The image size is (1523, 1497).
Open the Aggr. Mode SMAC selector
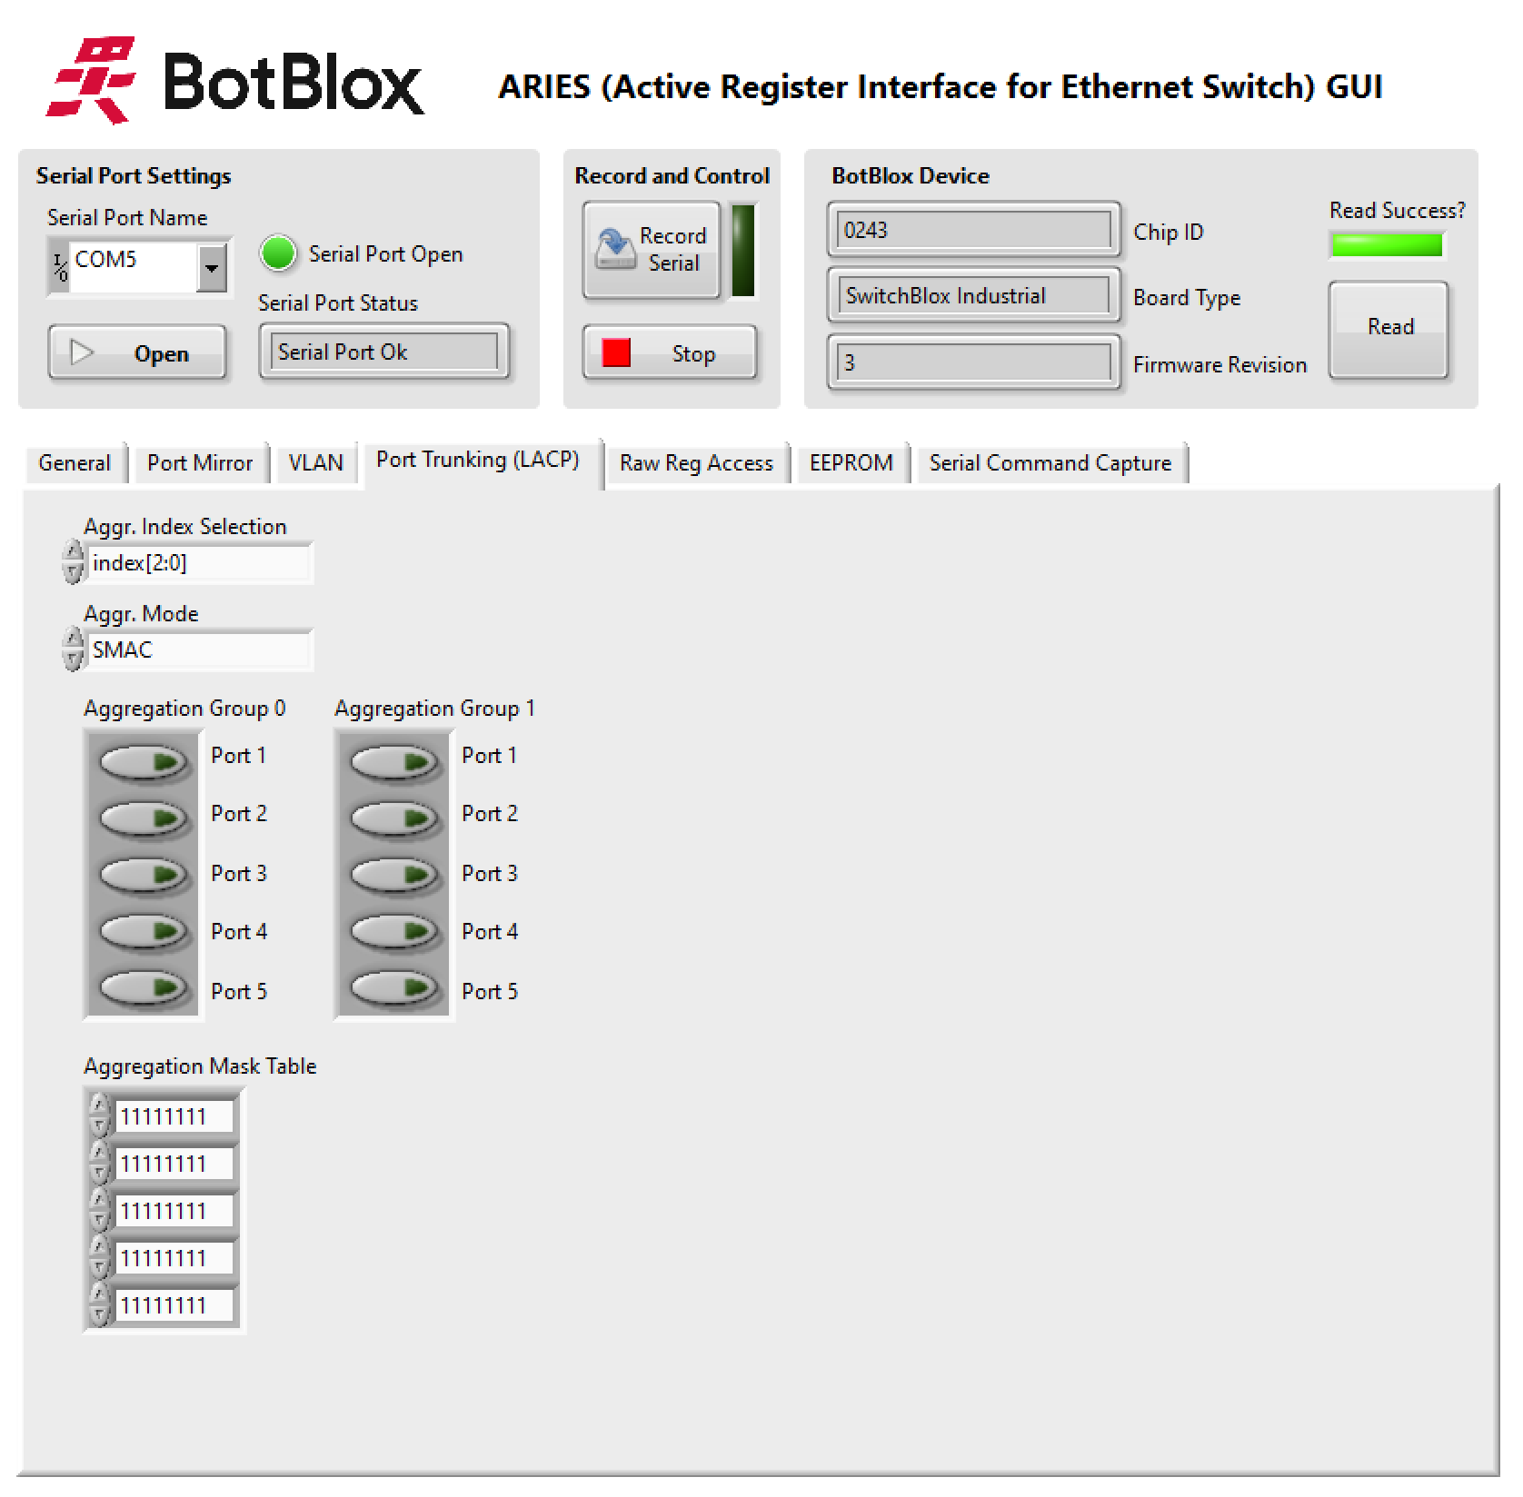[73, 649]
